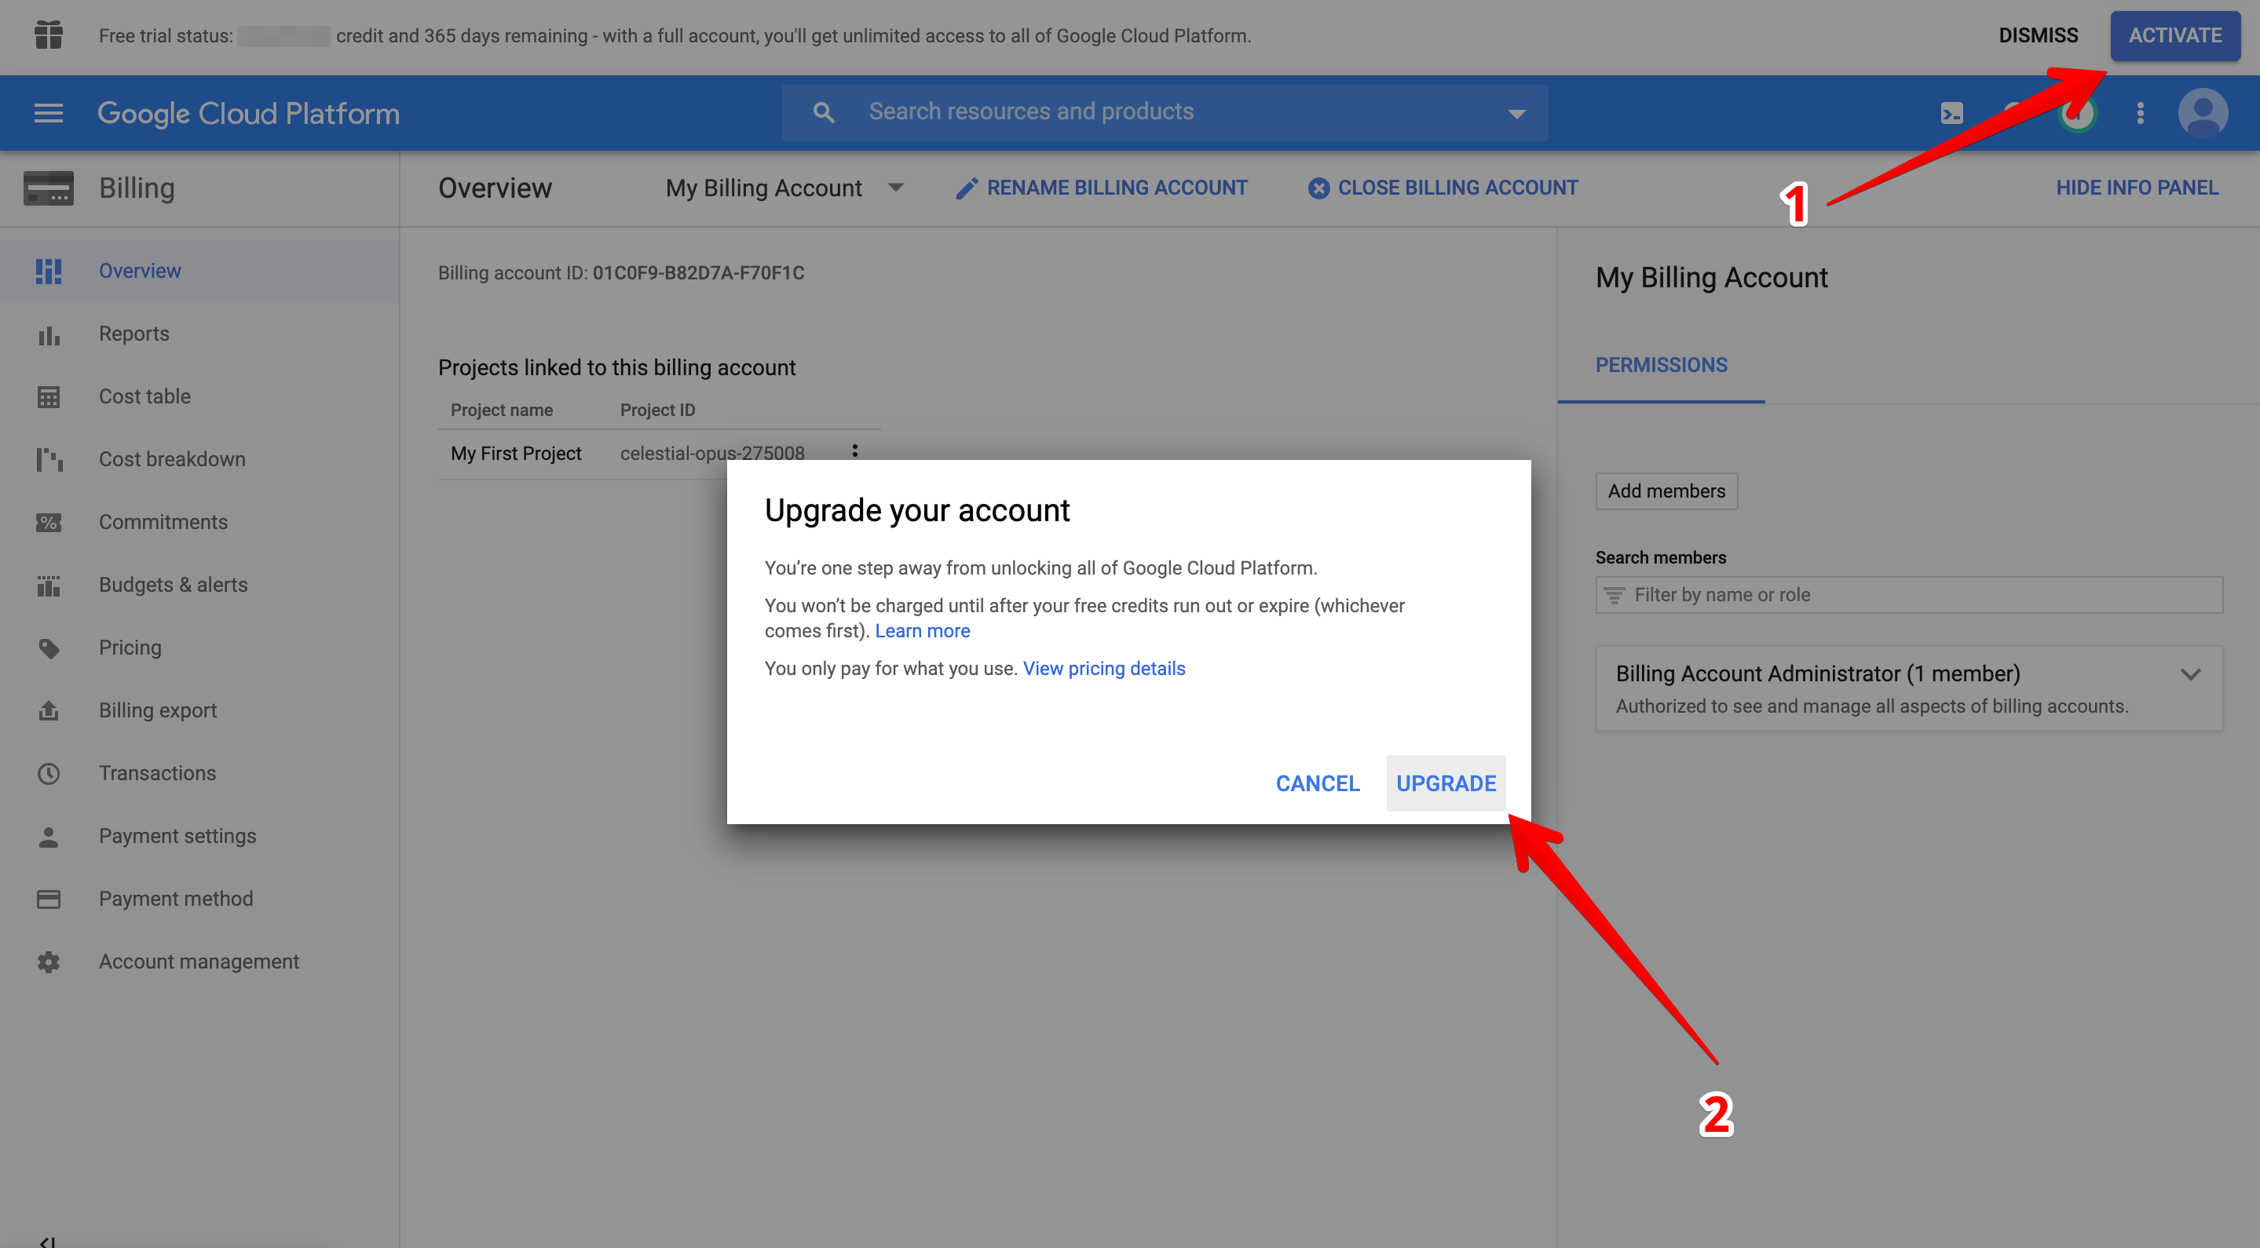Click the Payment method card icon
This screenshot has width=2260, height=1248.
(48, 899)
